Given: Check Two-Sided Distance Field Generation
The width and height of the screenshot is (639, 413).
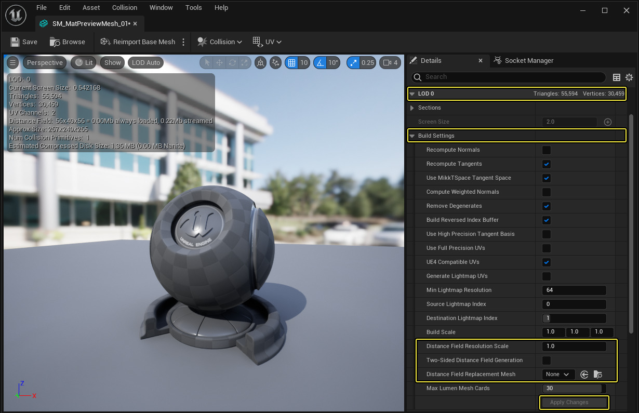Looking at the screenshot, I should pos(547,361).
